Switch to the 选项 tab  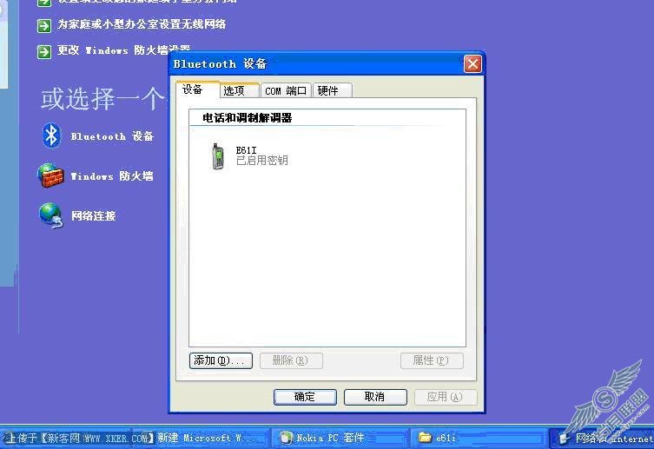236,90
